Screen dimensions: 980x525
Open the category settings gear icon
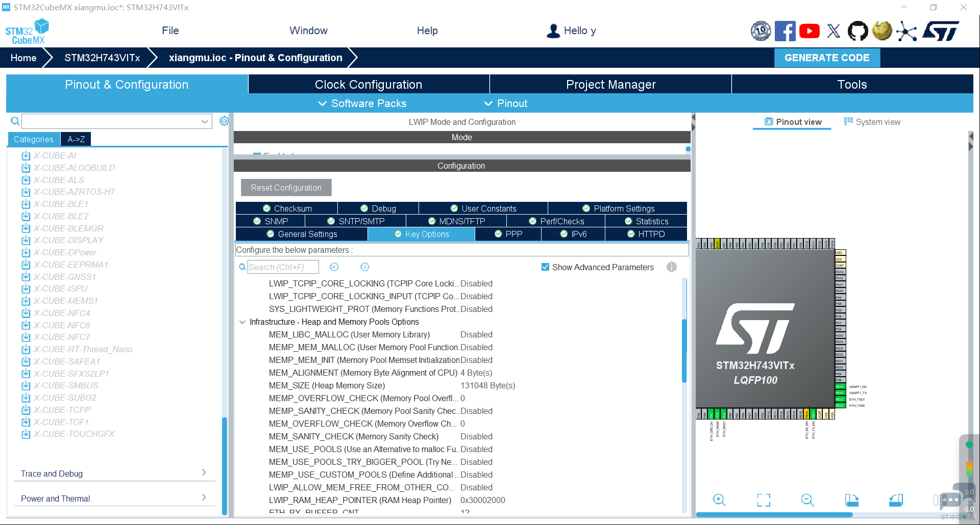224,121
